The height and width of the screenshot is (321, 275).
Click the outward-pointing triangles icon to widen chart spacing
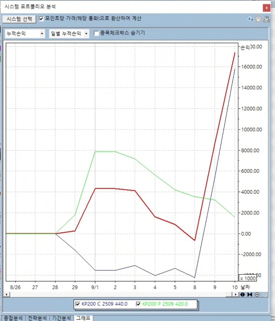coord(243,294)
